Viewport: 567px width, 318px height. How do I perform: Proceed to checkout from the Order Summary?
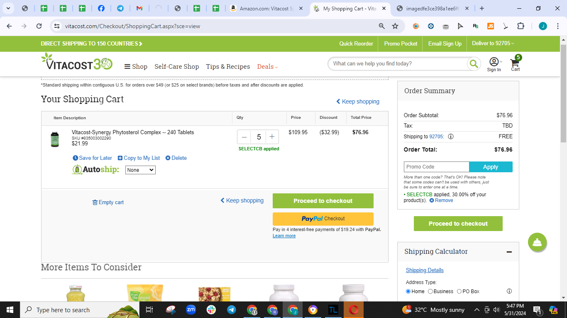[458, 224]
